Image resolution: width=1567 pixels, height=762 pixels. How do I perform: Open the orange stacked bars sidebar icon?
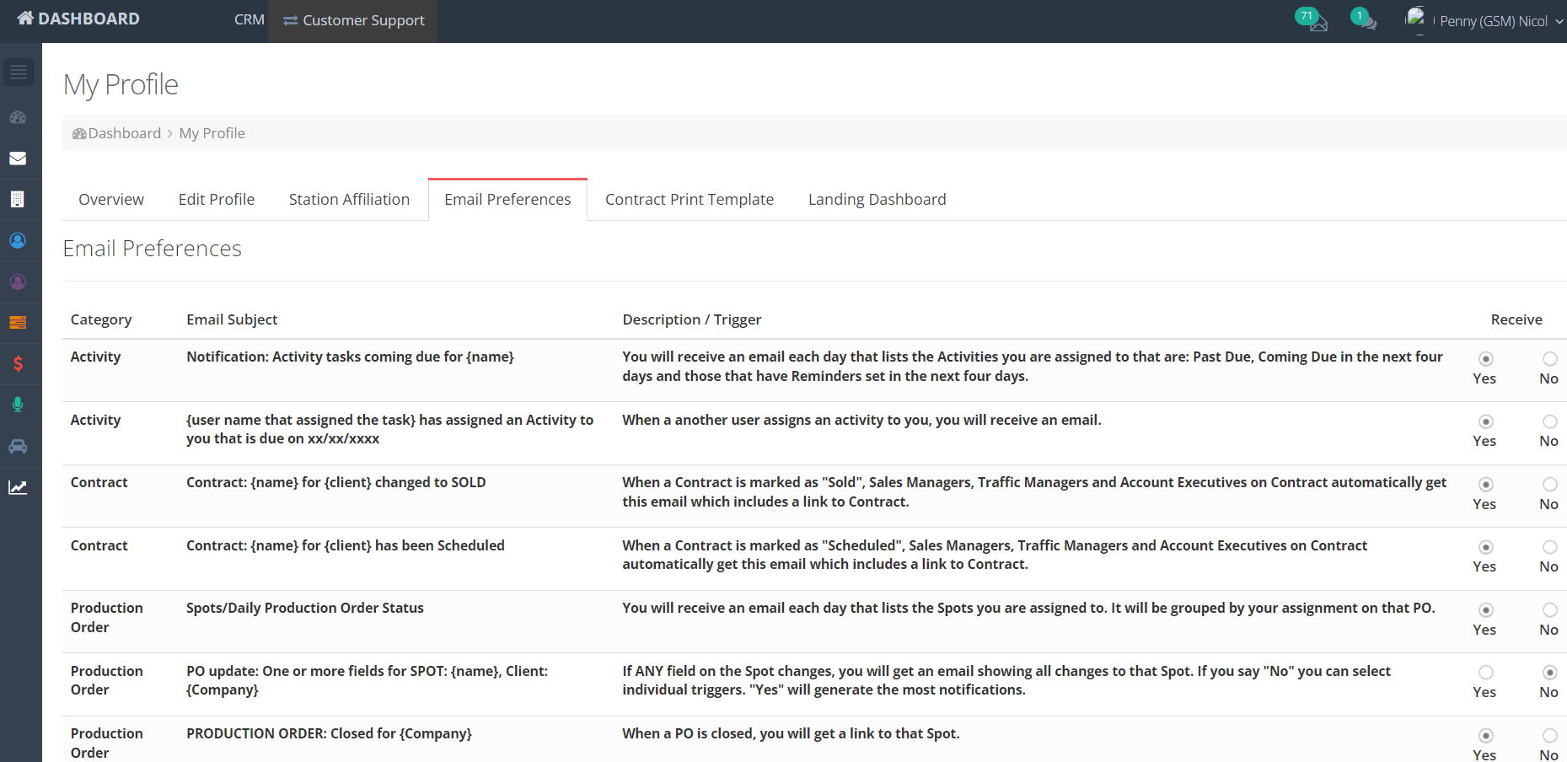pyautogui.click(x=18, y=322)
